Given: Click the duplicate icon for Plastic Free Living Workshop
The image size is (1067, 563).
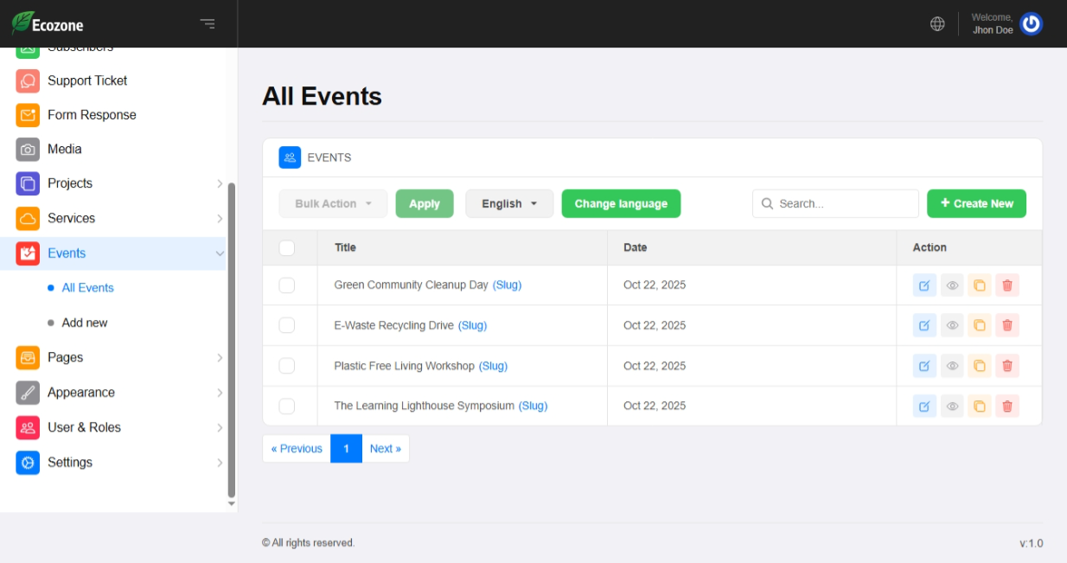Looking at the screenshot, I should 979,366.
